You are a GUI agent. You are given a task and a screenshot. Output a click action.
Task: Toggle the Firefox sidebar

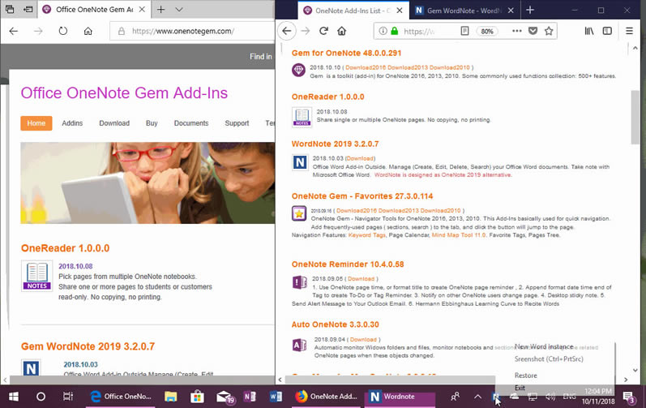click(608, 32)
